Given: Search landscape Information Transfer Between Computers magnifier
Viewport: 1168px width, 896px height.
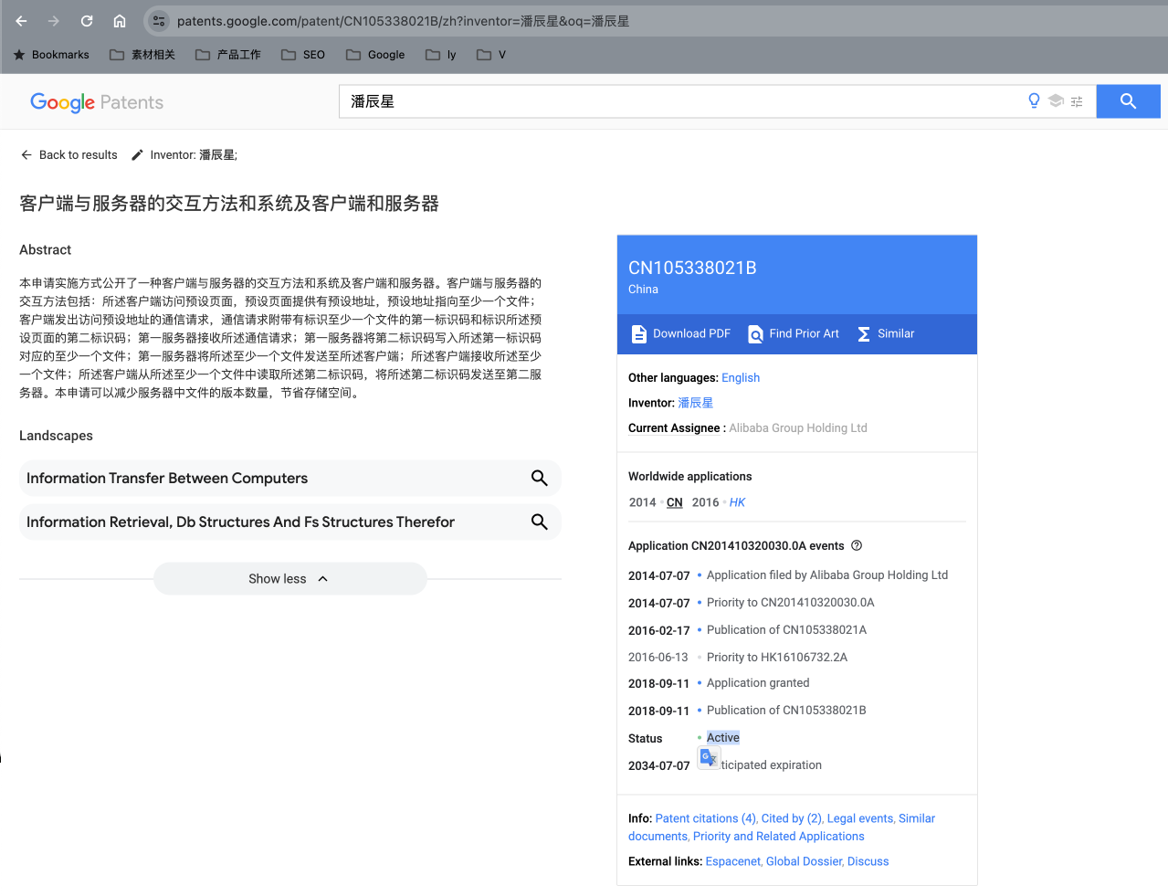Looking at the screenshot, I should (540, 478).
